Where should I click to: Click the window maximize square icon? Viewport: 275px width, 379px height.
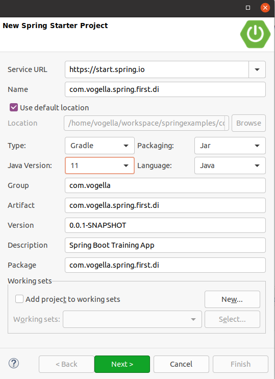point(248,8)
